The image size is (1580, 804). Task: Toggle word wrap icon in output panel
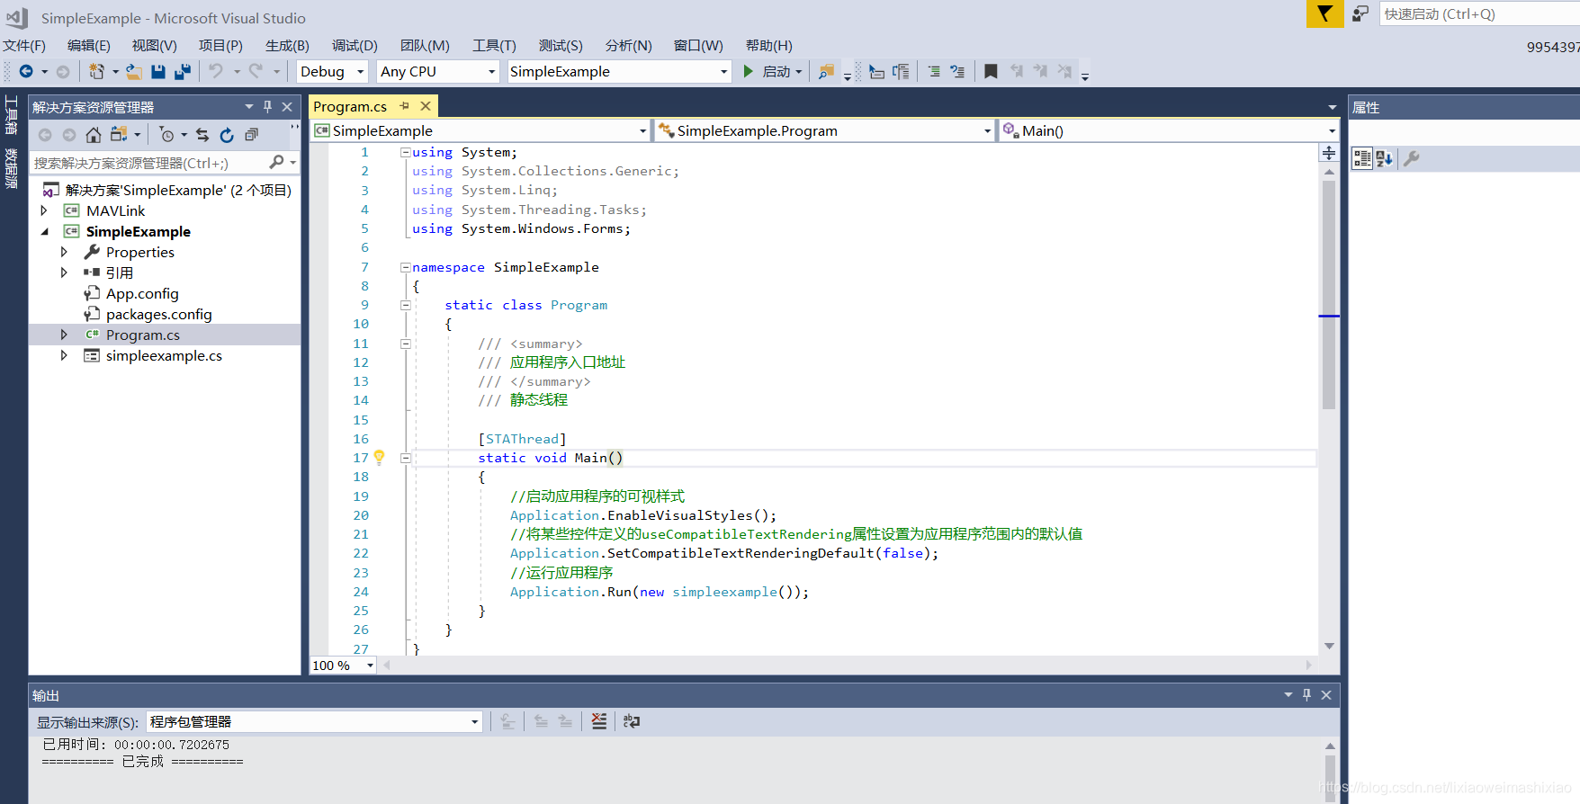click(x=632, y=721)
